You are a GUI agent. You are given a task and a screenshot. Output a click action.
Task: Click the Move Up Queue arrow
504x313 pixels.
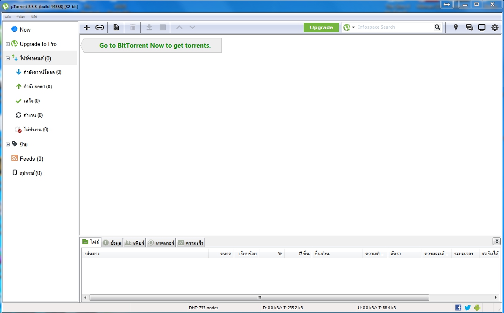click(180, 27)
